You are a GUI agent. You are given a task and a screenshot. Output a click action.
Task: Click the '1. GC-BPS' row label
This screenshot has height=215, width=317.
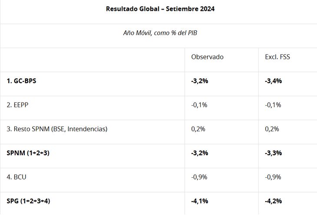(x=21, y=81)
